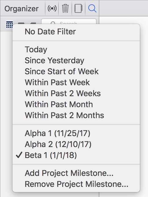Click the trash can icon

[65, 8]
